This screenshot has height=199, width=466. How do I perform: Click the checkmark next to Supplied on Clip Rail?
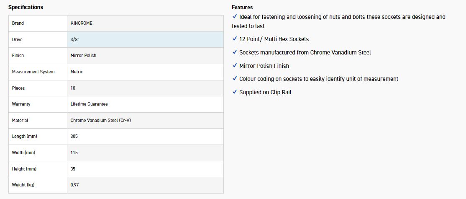[x=235, y=92]
